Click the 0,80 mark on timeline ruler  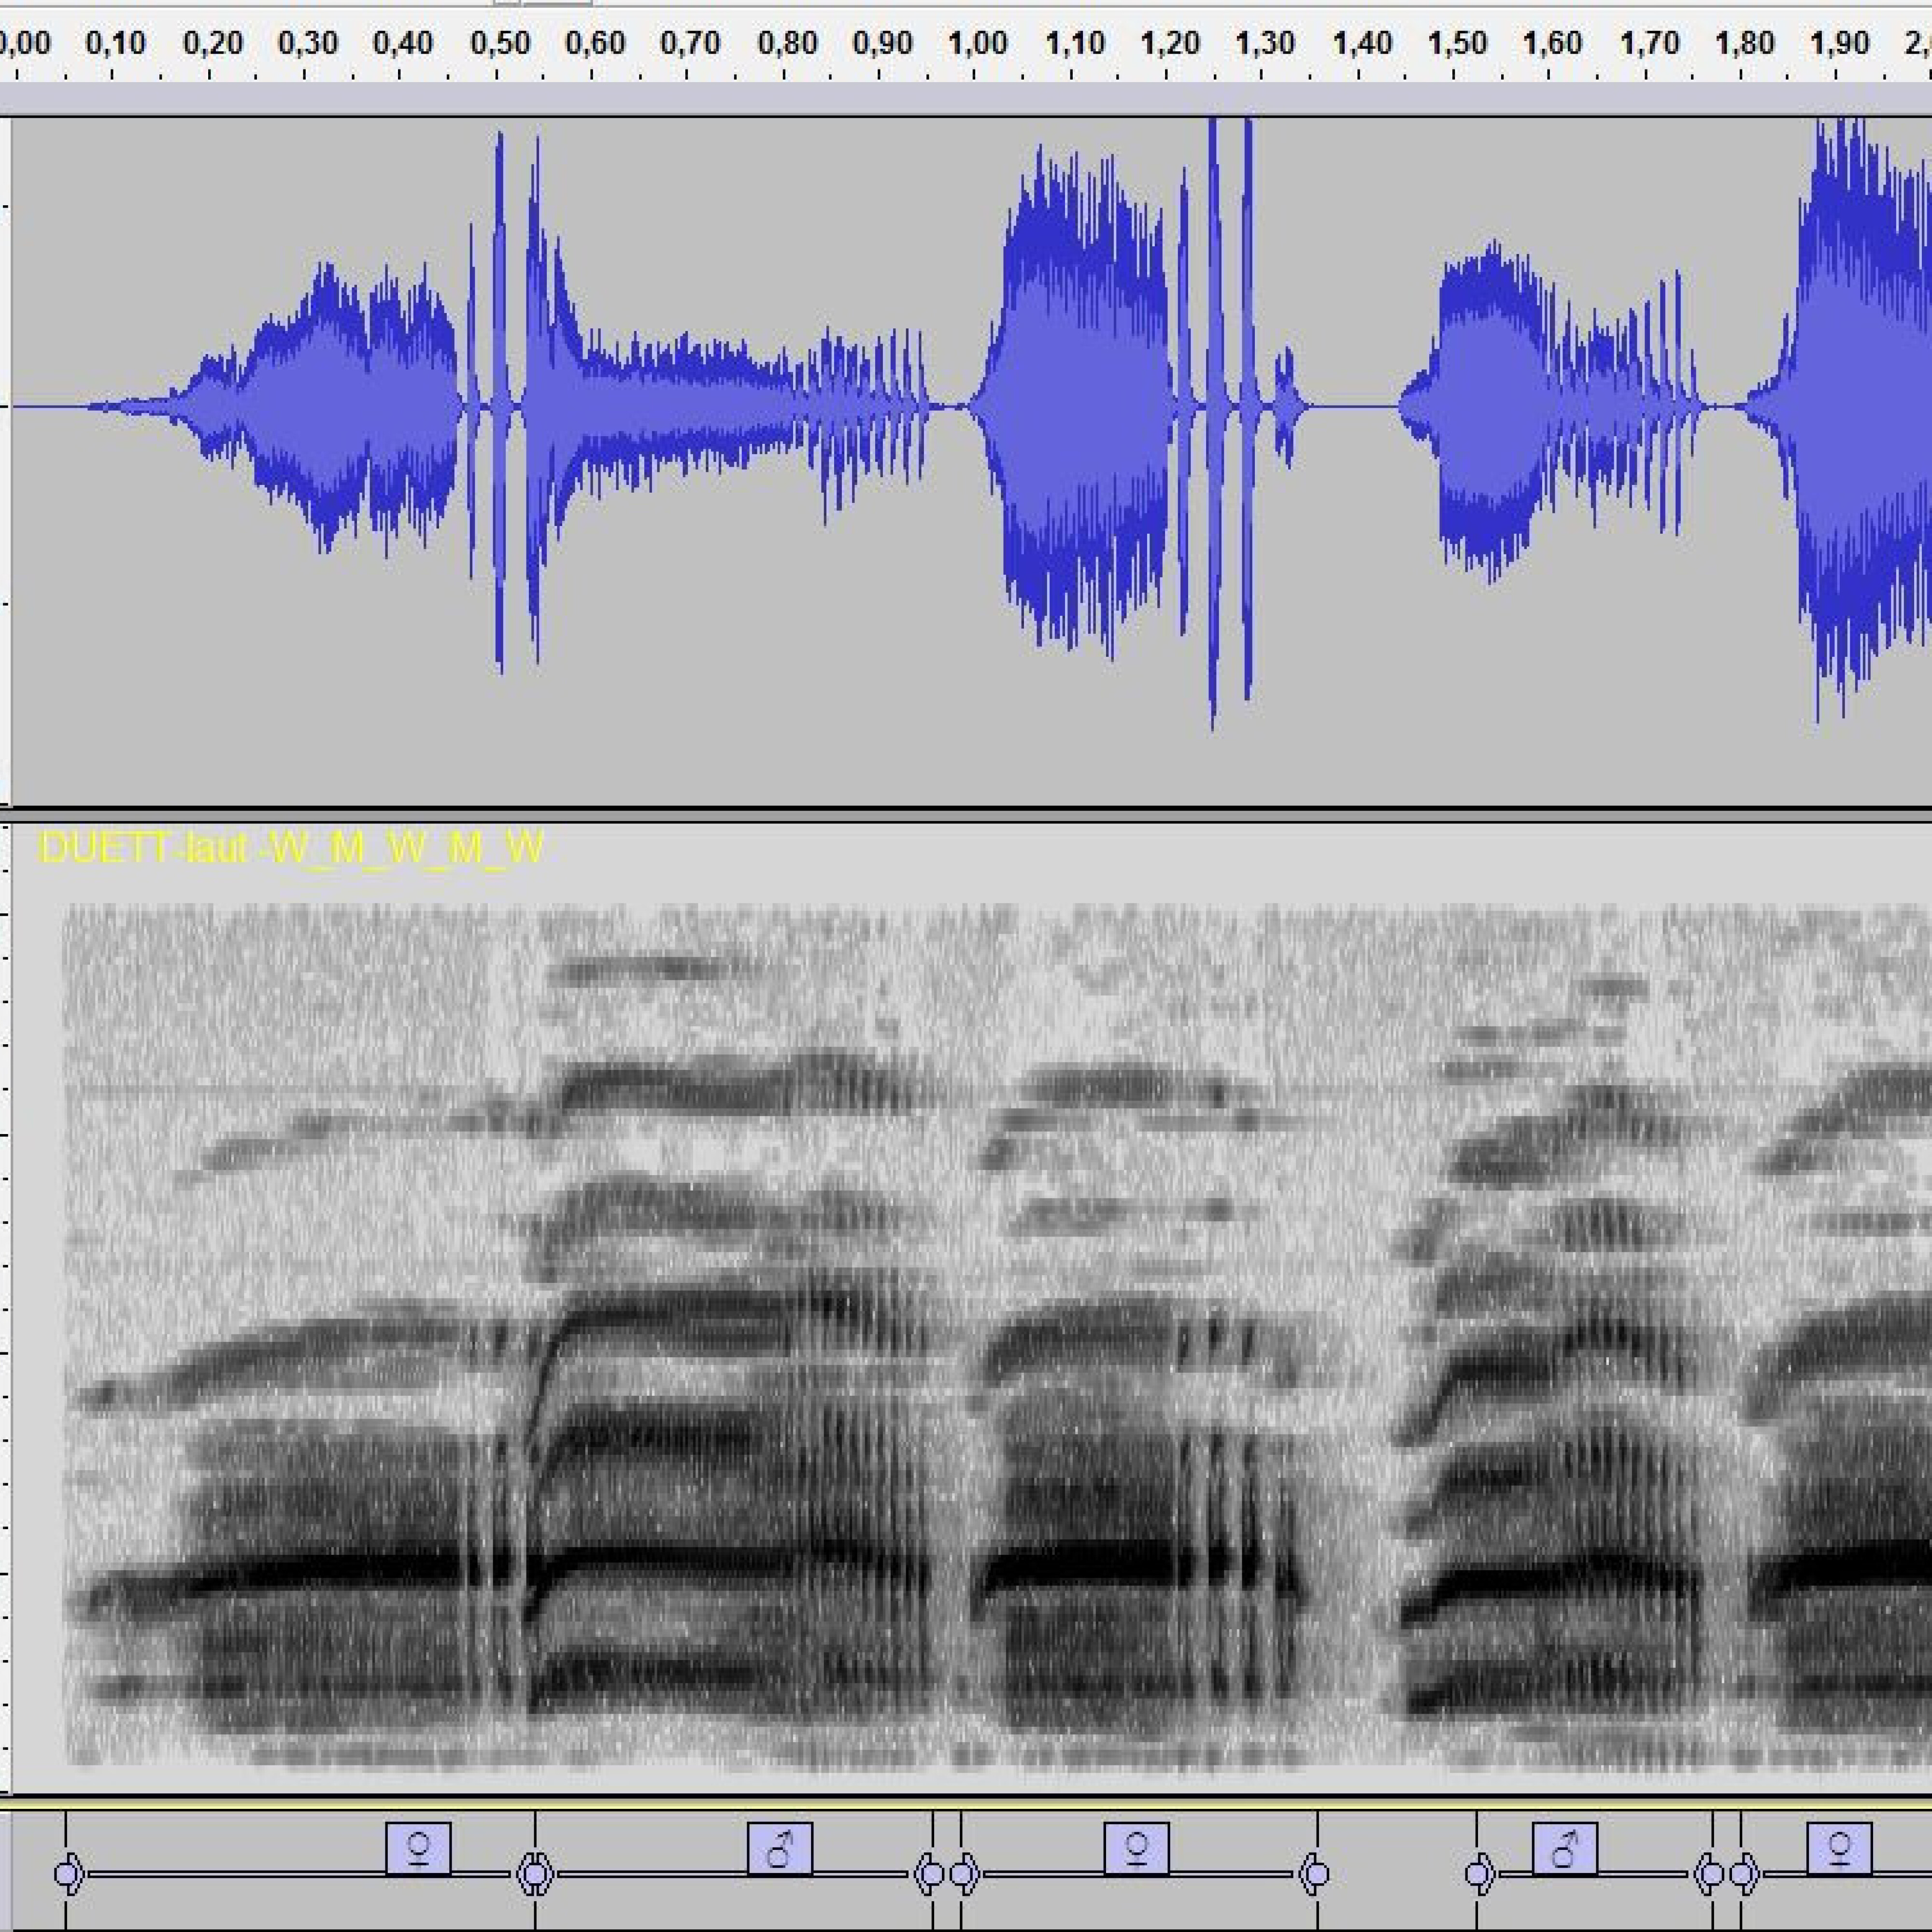(787, 44)
